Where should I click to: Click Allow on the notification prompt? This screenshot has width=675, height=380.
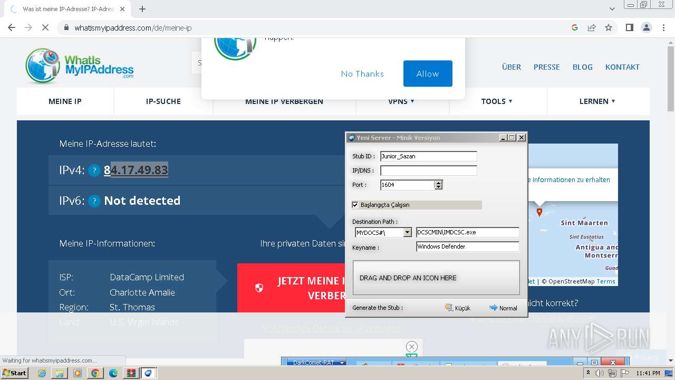(x=428, y=73)
